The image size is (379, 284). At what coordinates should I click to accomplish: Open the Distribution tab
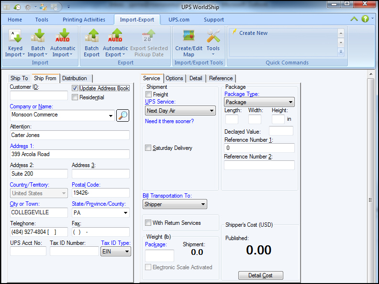(x=76, y=78)
